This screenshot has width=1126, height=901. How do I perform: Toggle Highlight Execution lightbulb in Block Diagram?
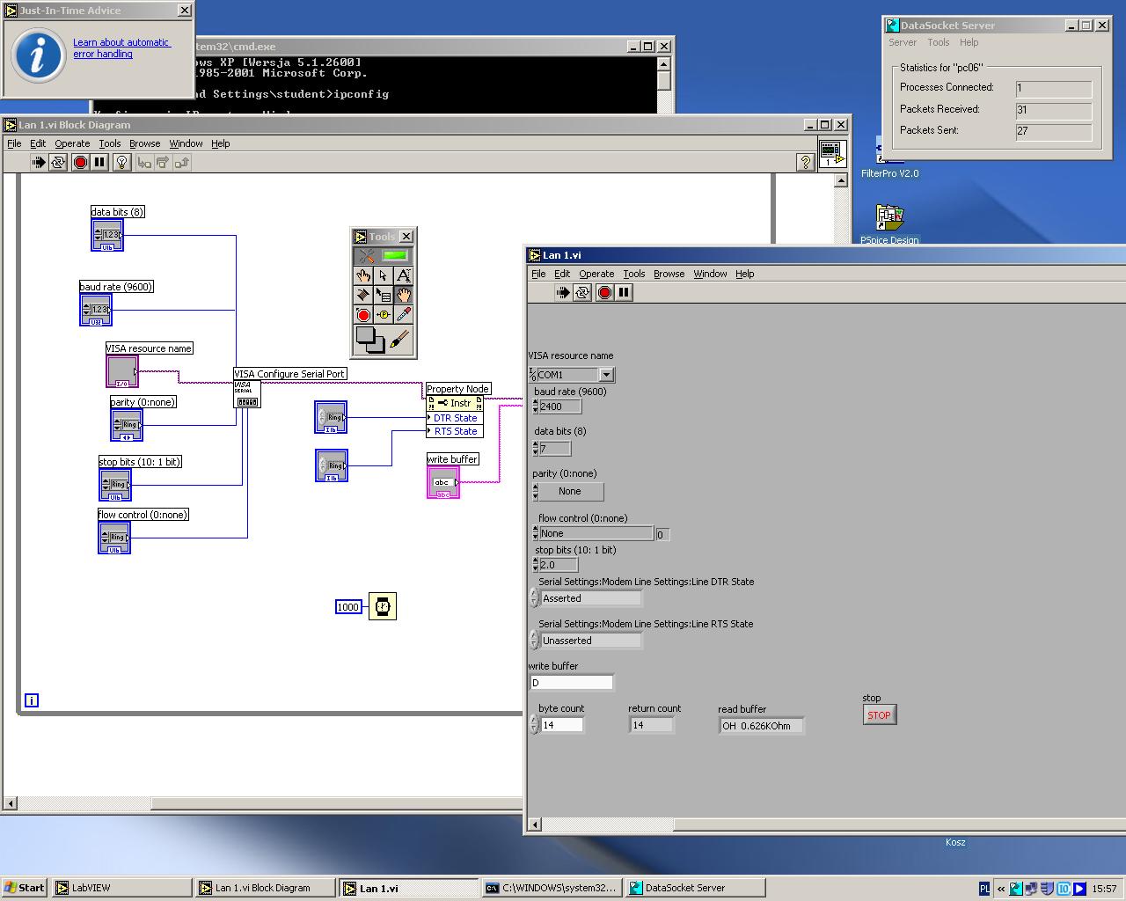tap(122, 162)
